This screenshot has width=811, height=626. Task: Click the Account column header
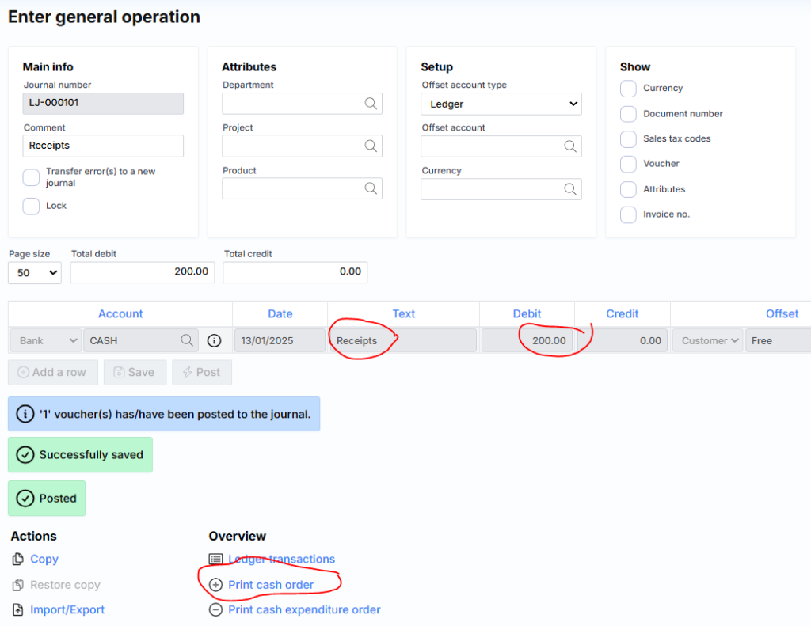tap(120, 313)
